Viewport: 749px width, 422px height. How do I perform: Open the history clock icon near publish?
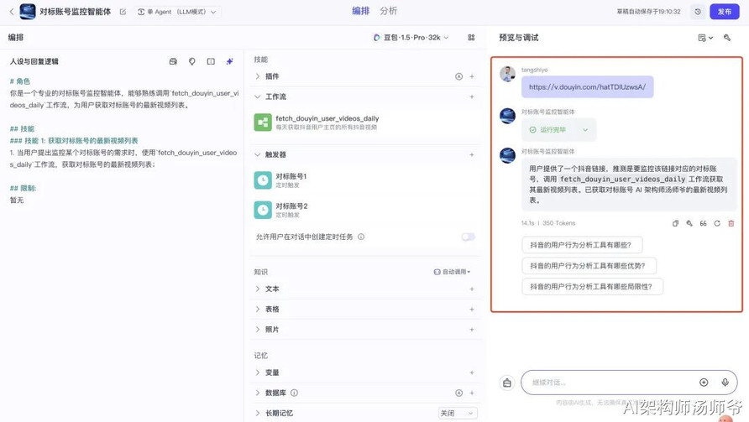(x=698, y=12)
